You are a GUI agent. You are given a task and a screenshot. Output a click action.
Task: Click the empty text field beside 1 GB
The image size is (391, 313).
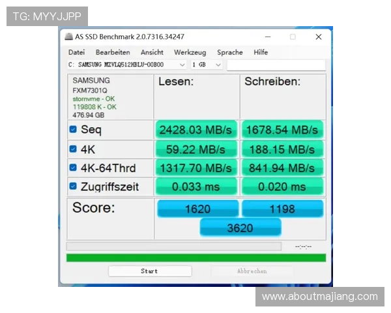(x=276, y=65)
